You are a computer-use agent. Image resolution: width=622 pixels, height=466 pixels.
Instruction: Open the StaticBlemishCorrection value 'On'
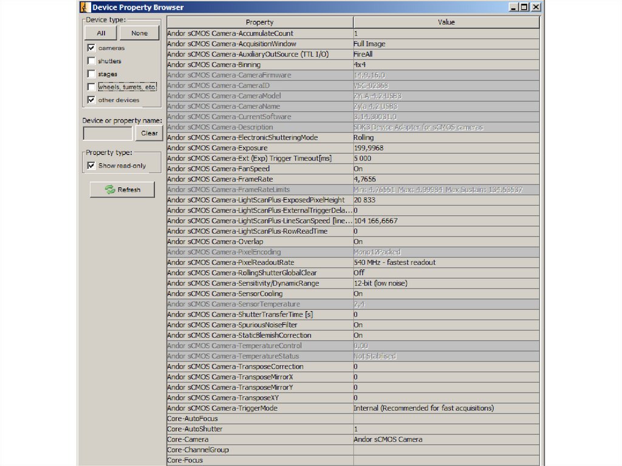coord(446,335)
